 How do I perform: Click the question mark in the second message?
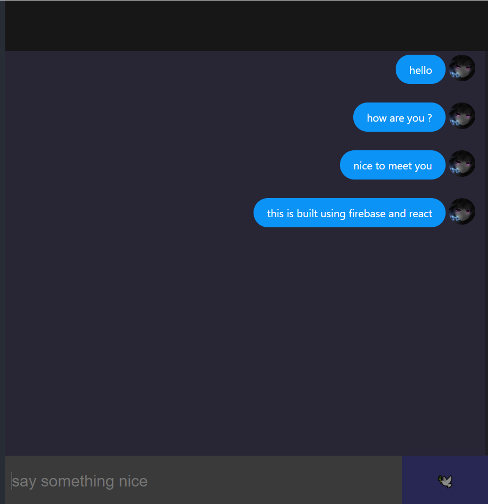[x=430, y=118]
